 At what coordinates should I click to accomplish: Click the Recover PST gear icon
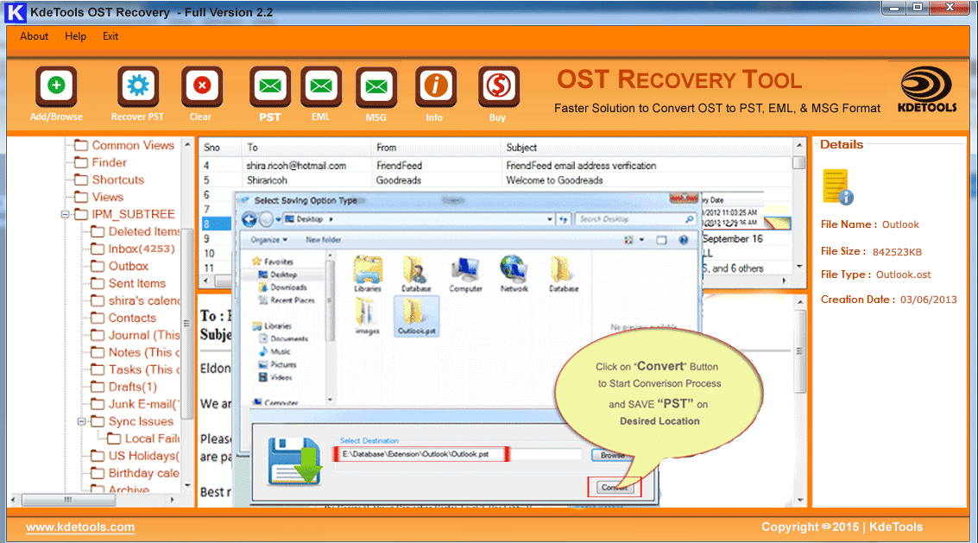137,86
